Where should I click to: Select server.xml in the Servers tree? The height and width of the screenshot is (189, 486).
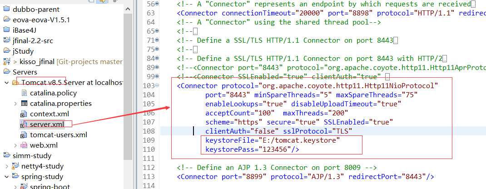(47, 124)
